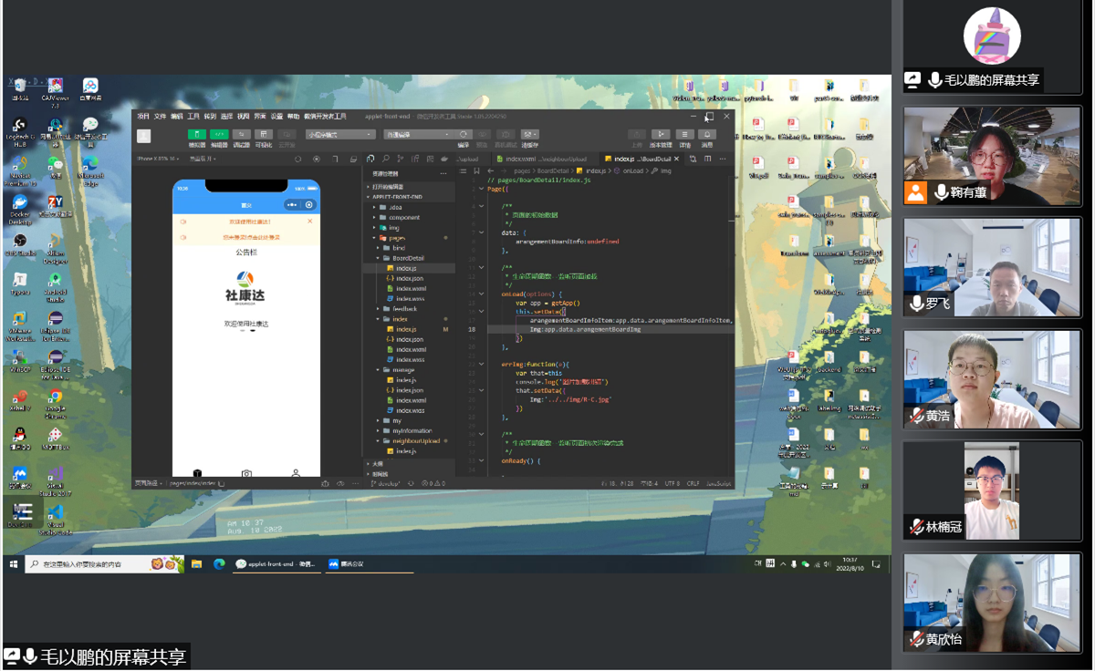
Task: Close the orange welcome banner in simulator
Action: pyautogui.click(x=309, y=222)
